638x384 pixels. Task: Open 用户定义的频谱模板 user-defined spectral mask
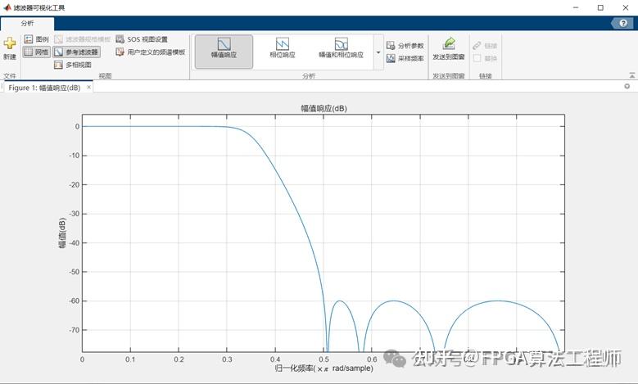[151, 52]
